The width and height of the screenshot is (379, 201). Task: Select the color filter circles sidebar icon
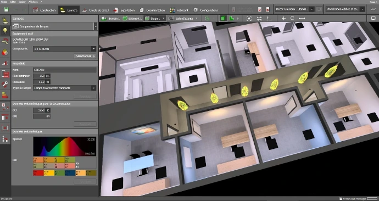(x=5, y=52)
